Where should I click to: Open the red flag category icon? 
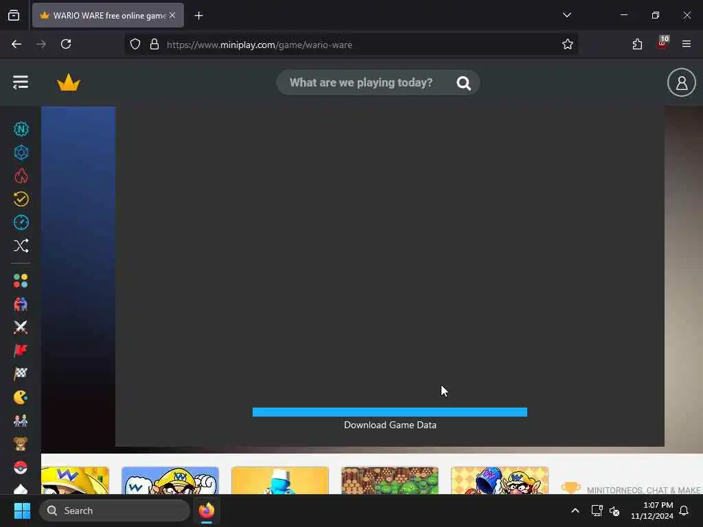(x=21, y=351)
